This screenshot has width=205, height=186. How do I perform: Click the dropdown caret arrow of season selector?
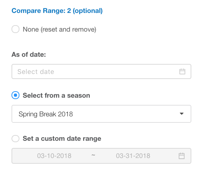click(182, 114)
